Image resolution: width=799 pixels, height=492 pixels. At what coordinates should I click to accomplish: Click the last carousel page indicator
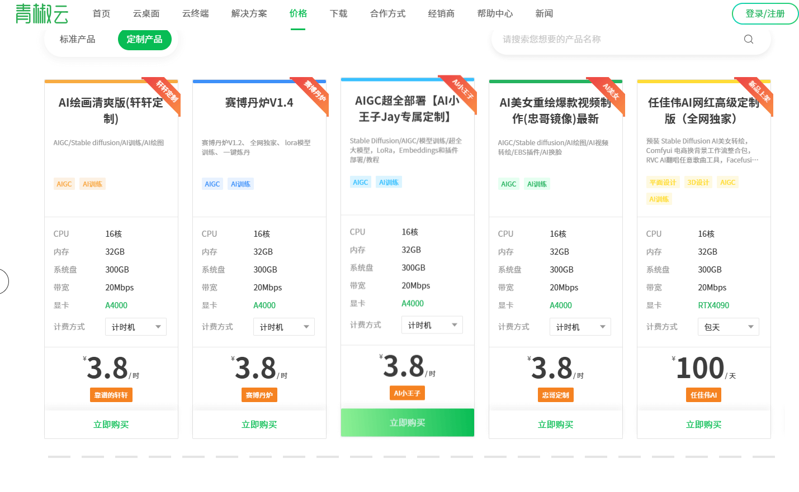tap(764, 457)
